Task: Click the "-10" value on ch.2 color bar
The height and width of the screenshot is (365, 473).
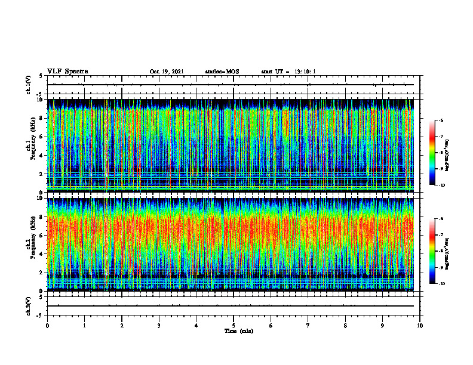Action: [x=441, y=284]
